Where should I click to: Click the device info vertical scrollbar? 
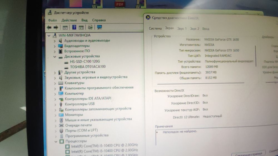[256, 56]
